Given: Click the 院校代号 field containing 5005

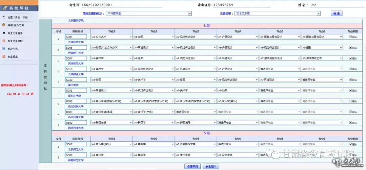Looking at the screenshot, I should click(x=76, y=37).
